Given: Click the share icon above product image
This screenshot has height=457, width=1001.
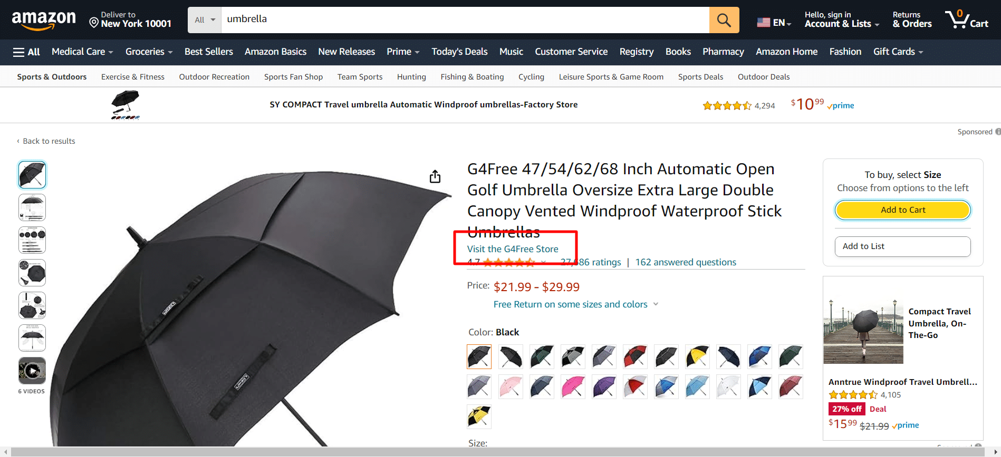Looking at the screenshot, I should click(x=435, y=176).
